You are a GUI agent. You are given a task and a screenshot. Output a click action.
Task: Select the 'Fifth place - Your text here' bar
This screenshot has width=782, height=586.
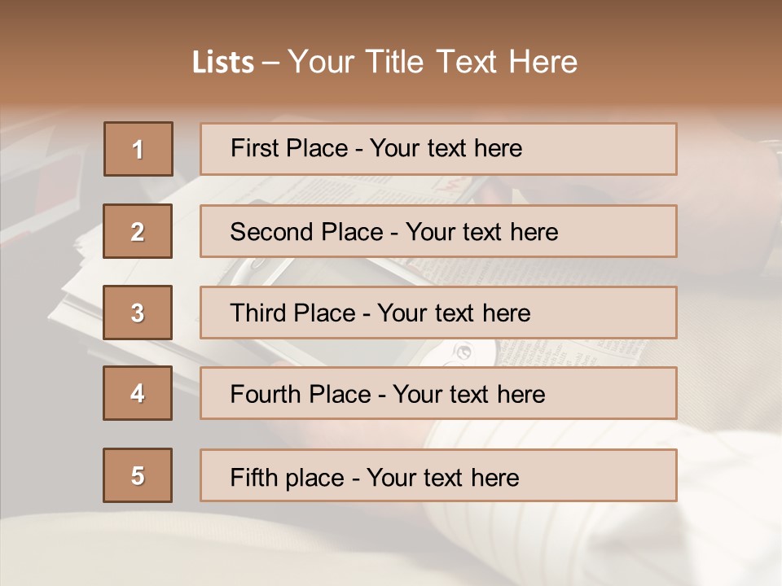(438, 475)
